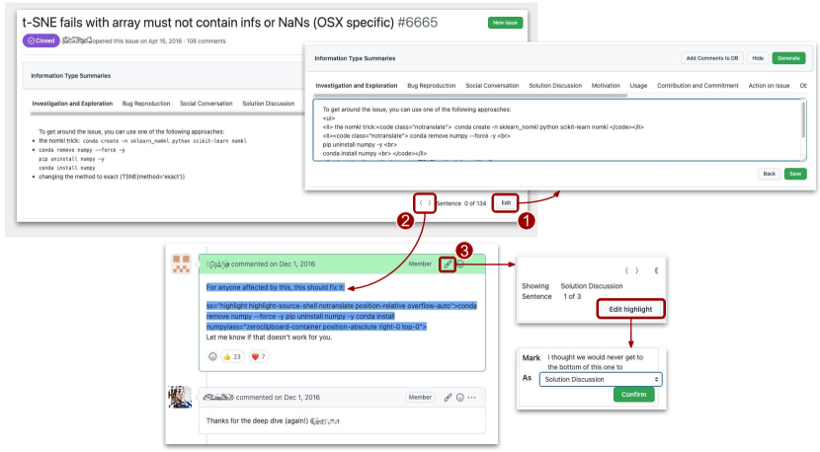Click next arrow in 'Showing Solution Discussion' popup

[x=636, y=270]
